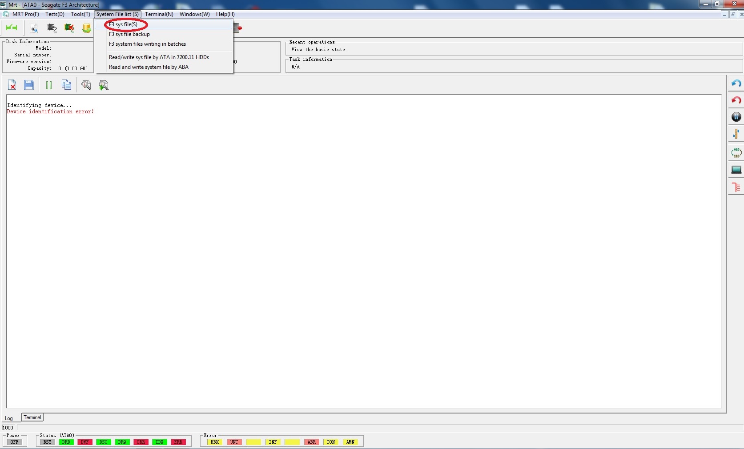Open the Tools(T) menu
The image size is (744, 449).
coord(80,14)
